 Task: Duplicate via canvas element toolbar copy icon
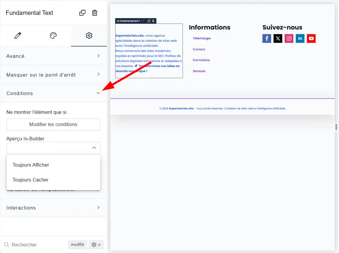[x=149, y=21]
